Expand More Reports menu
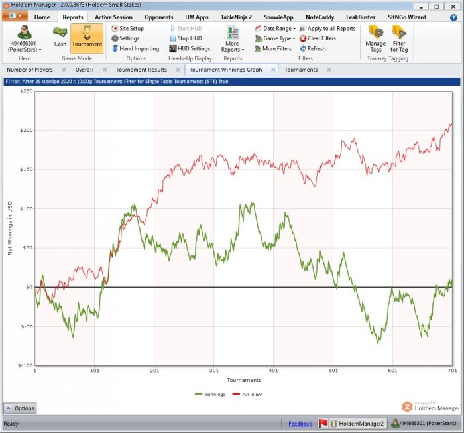Viewport: 464px width, 433px height. coord(233,39)
